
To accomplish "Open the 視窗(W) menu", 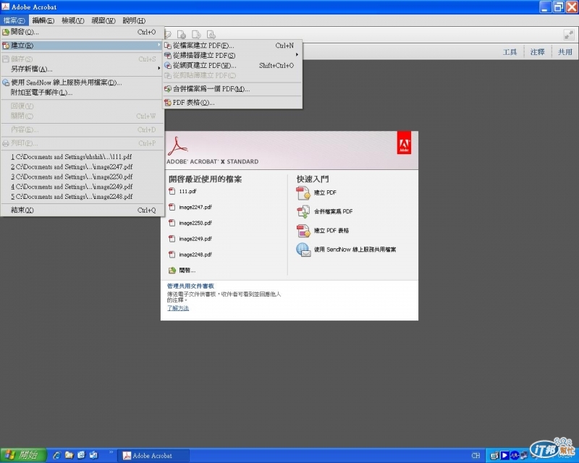I will 103,21.
